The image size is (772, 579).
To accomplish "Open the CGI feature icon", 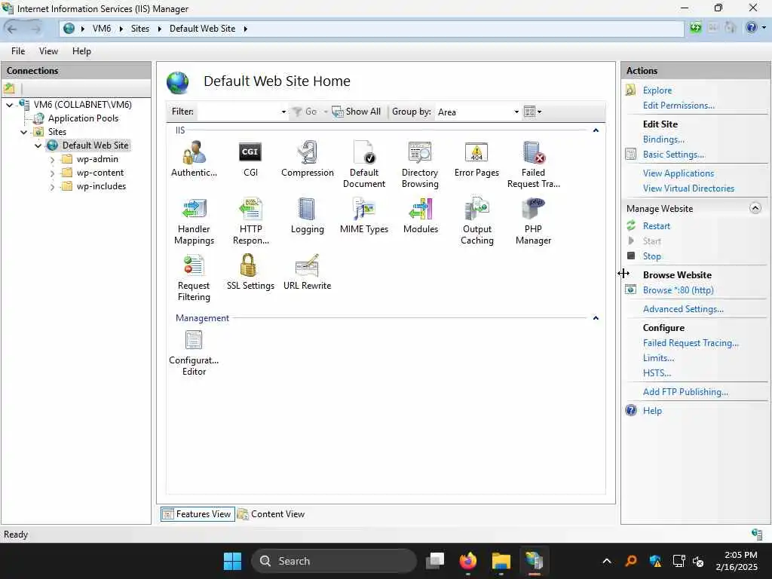I will click(x=250, y=158).
